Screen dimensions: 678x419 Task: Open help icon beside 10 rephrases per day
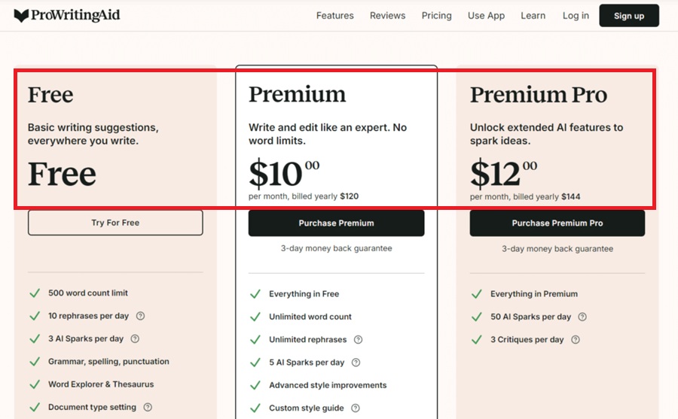coord(140,316)
